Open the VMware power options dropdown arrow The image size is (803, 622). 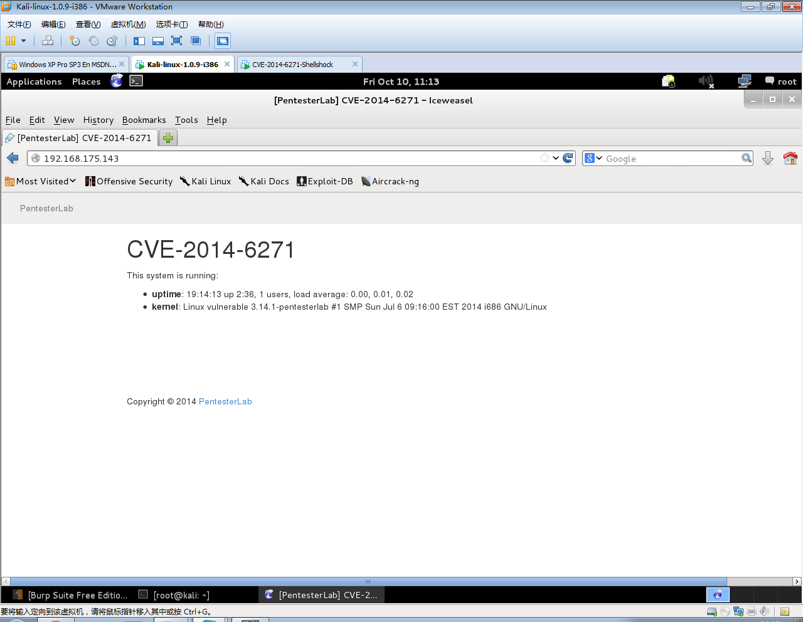pyautogui.click(x=24, y=41)
